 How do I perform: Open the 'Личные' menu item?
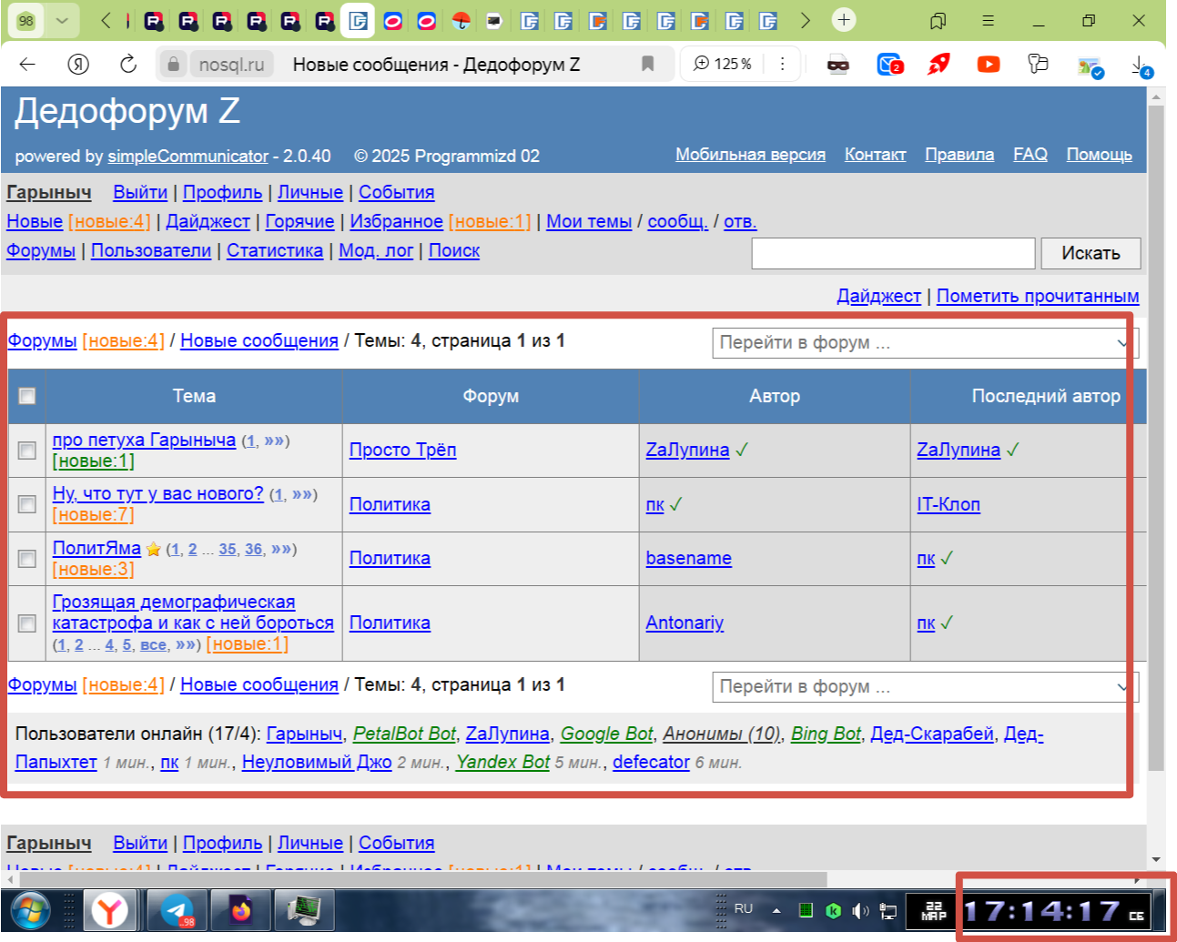pyautogui.click(x=309, y=192)
